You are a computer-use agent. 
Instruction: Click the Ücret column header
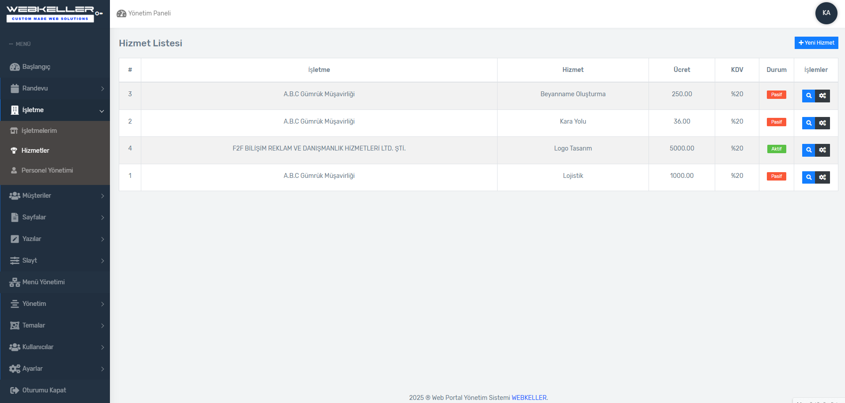click(682, 70)
